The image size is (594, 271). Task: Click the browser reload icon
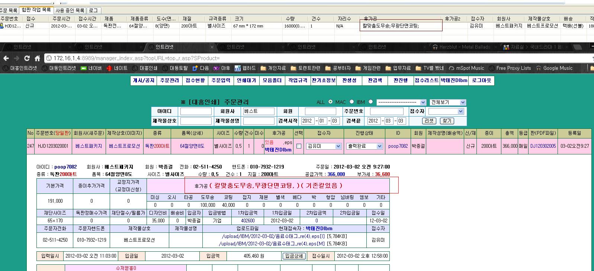click(x=27, y=58)
